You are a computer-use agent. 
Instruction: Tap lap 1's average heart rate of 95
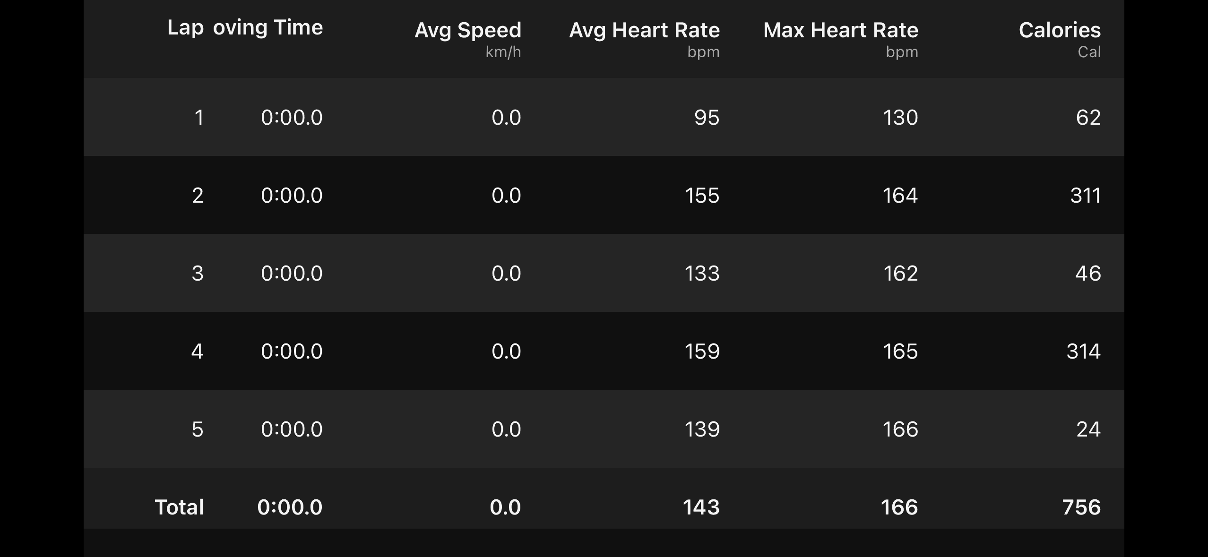click(x=707, y=117)
